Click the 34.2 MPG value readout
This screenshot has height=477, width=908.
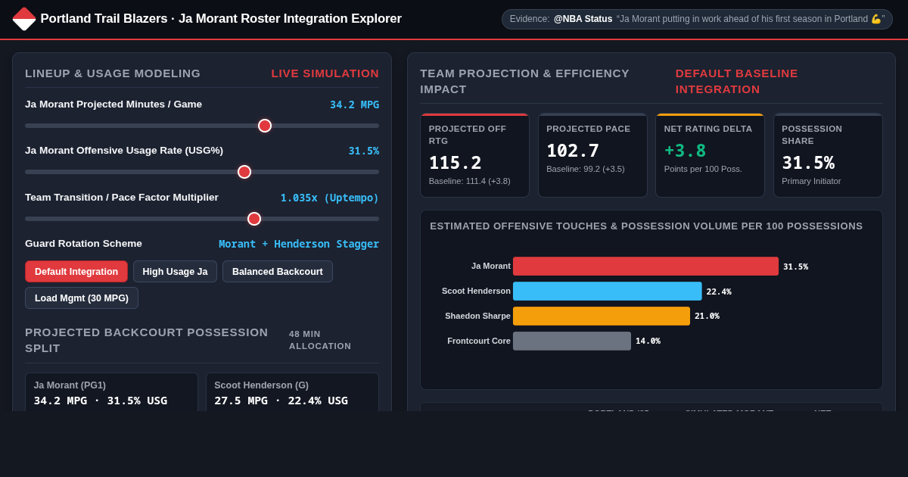point(354,104)
